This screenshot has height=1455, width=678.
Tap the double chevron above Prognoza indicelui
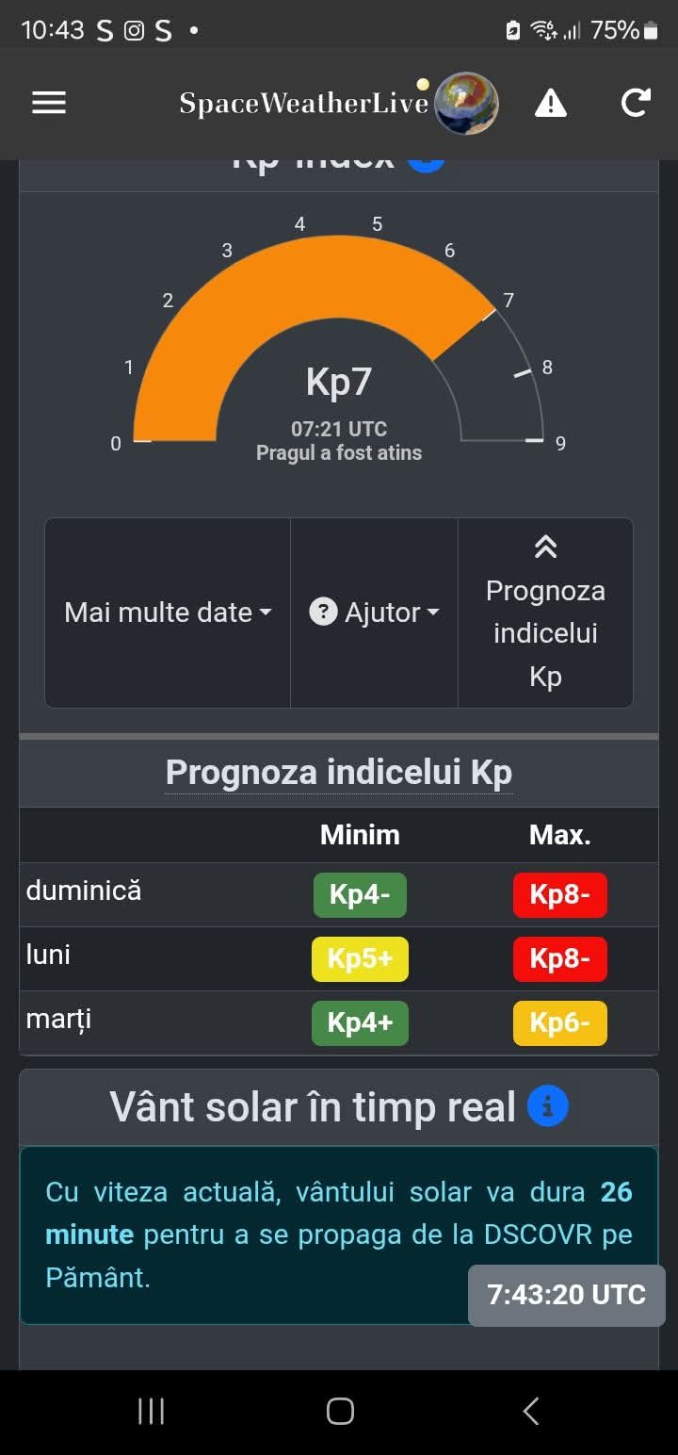click(x=545, y=548)
